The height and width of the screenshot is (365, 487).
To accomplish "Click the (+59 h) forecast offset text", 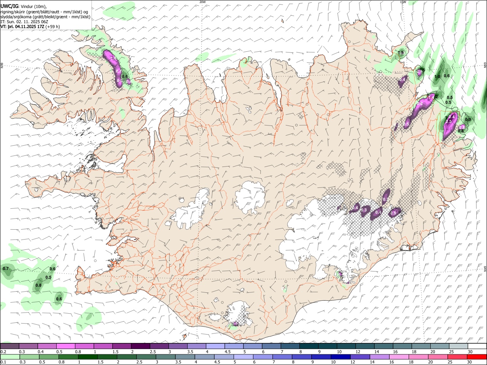I will tap(53, 27).
